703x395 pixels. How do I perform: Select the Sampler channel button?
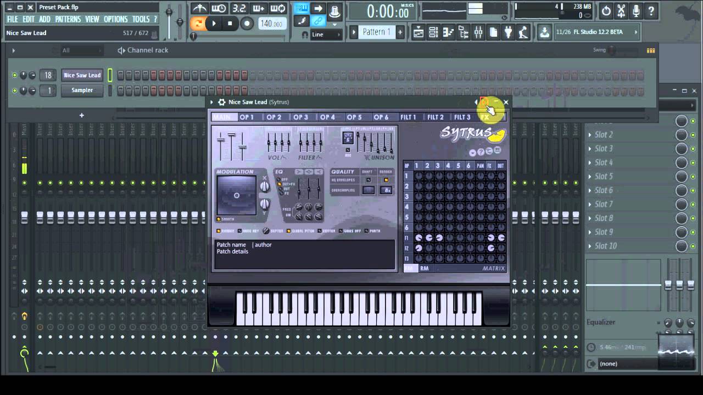[82, 90]
